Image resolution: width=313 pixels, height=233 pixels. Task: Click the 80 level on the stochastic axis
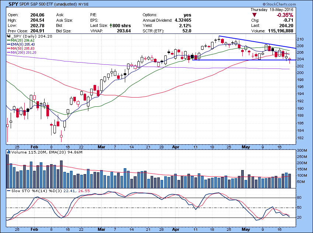299,198
